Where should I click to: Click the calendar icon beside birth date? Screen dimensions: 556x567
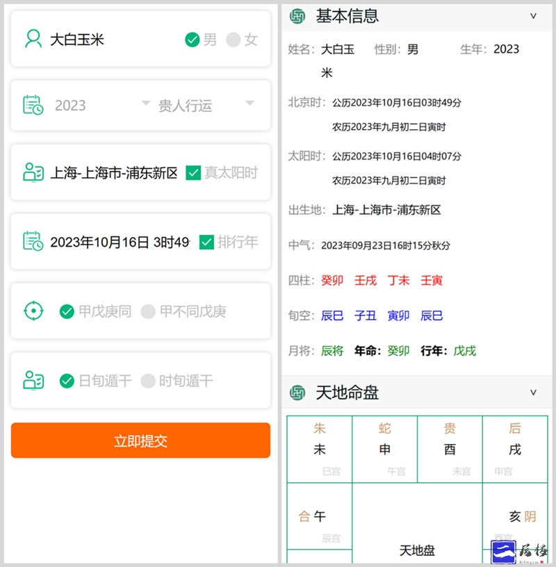(33, 242)
